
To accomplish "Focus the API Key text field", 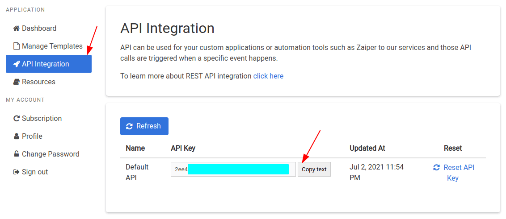I will point(233,169).
